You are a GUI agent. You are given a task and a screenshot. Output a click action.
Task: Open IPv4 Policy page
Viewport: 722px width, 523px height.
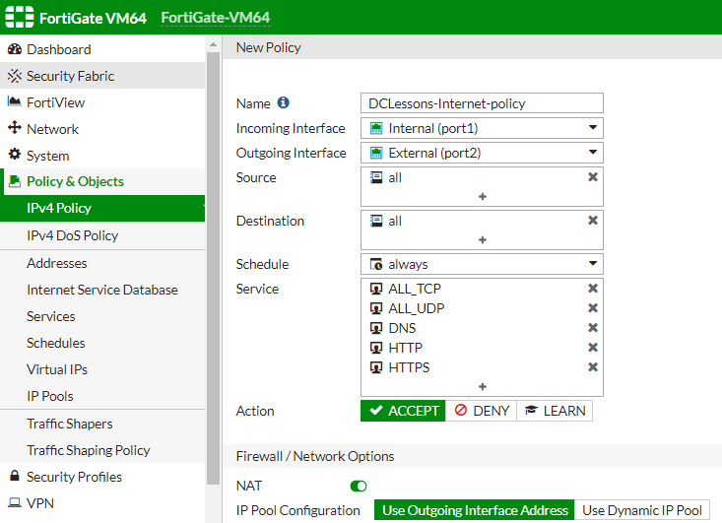pyautogui.click(x=102, y=208)
